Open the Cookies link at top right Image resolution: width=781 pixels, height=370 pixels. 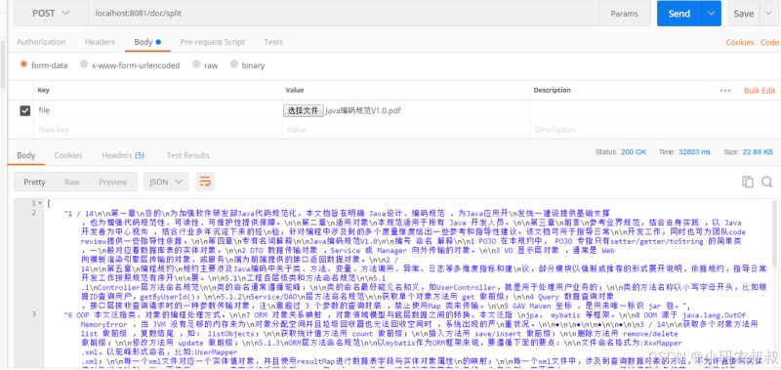click(740, 42)
